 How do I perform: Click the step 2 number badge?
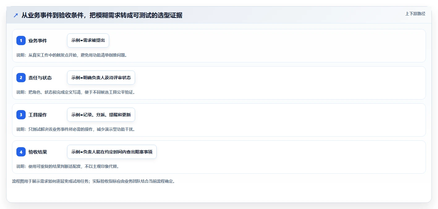21,78
